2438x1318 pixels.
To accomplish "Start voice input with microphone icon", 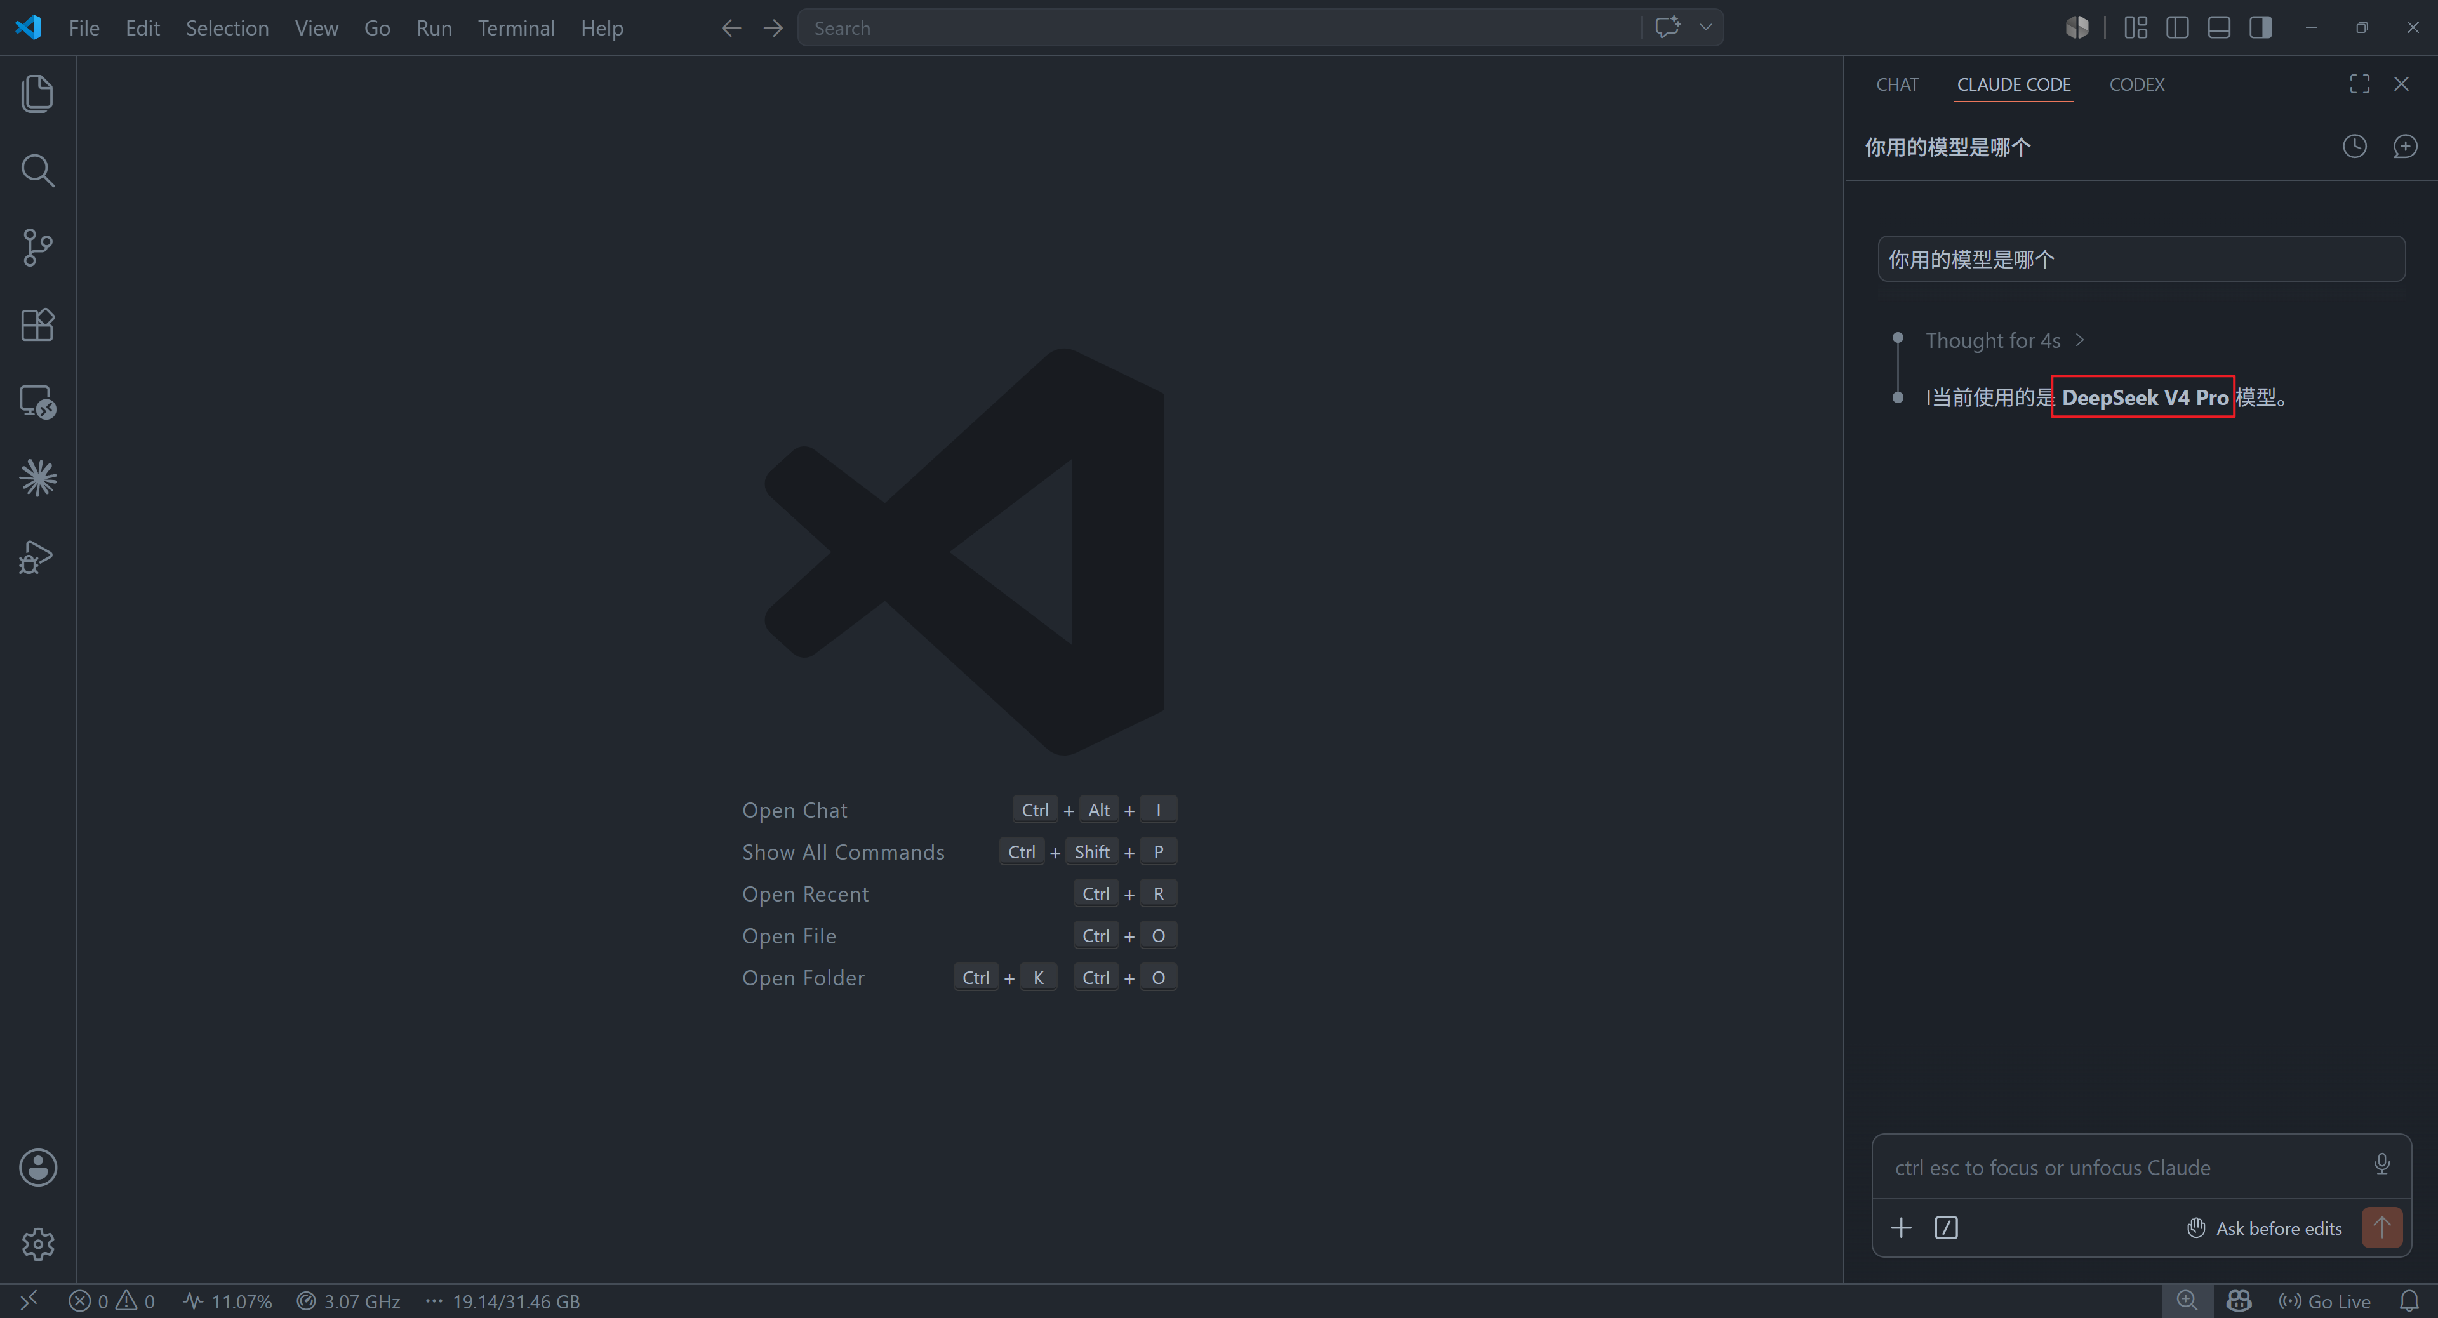I will [x=2381, y=1164].
